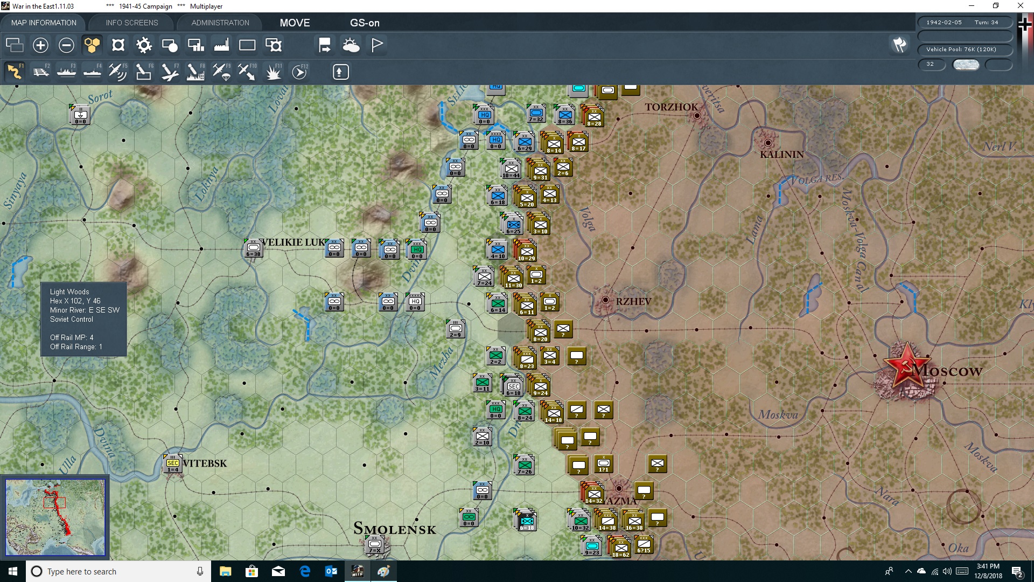Viewport: 1034px width, 582px height.
Task: Click the F11 explosion mode icon
Action: [273, 72]
